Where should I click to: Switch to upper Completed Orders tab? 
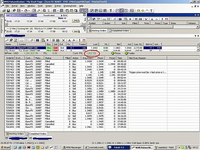click(119, 31)
